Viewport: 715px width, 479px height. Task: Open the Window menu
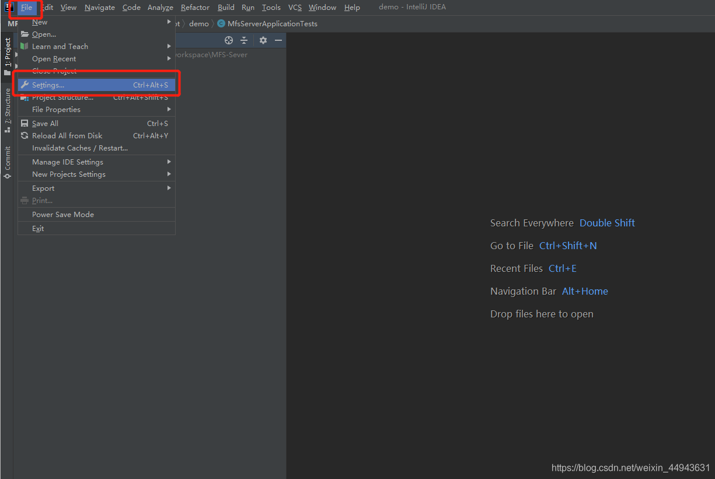322,8
